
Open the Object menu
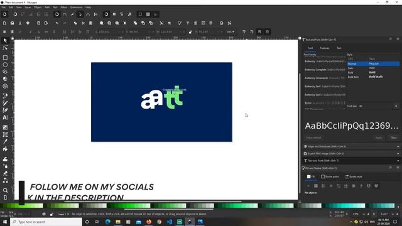[x=38, y=8]
